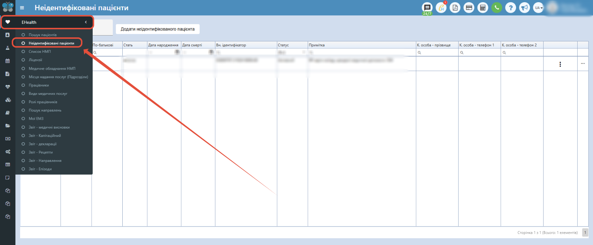This screenshot has width=593, height=245.
Task: Open the sticky note sidebar icon
Action: pyautogui.click(x=8, y=178)
